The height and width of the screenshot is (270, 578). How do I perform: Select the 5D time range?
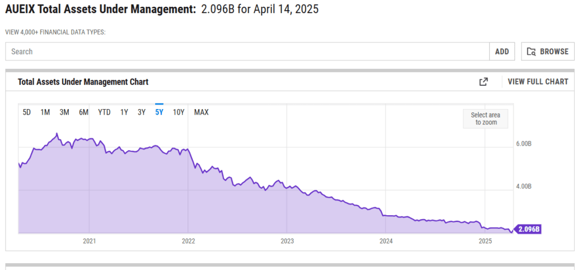[x=27, y=112]
